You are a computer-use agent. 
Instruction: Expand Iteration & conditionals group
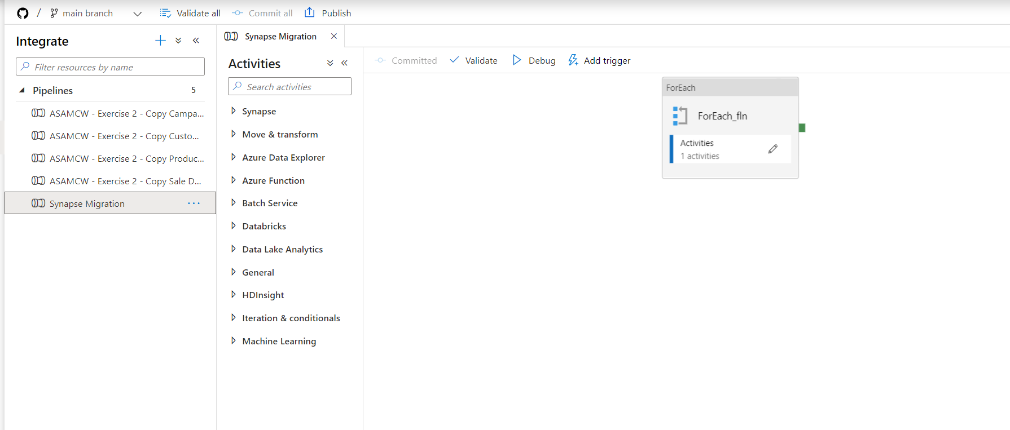click(x=234, y=318)
